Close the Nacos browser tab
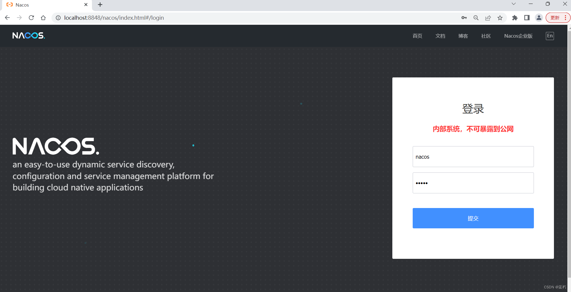Viewport: 571px width, 292px height. [x=86, y=5]
